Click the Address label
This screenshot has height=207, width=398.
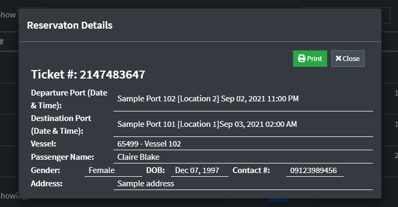46,184
